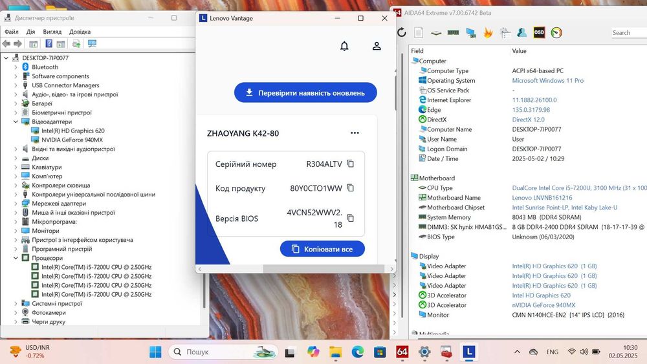
Task: Open nVIDIA GeForce 940MX link in AIDA64
Action: (x=543, y=305)
